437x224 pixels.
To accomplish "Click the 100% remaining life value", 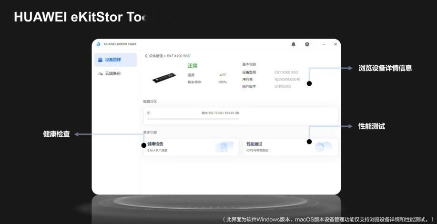I will coord(222,82).
